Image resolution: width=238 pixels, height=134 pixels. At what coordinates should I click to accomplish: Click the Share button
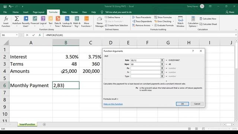click(230, 12)
